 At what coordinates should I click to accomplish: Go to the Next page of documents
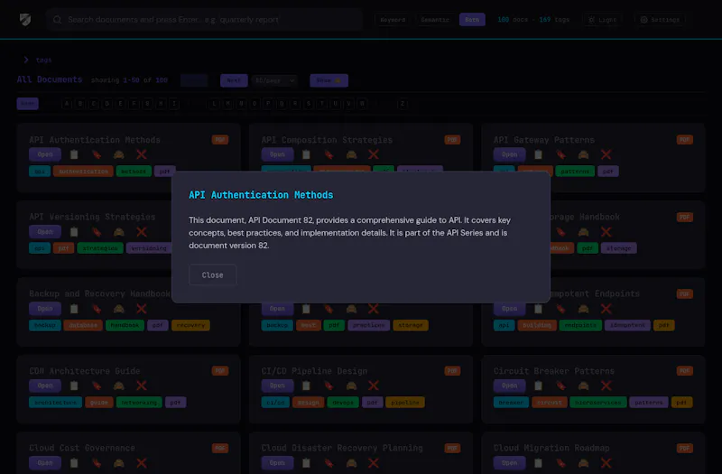234,80
